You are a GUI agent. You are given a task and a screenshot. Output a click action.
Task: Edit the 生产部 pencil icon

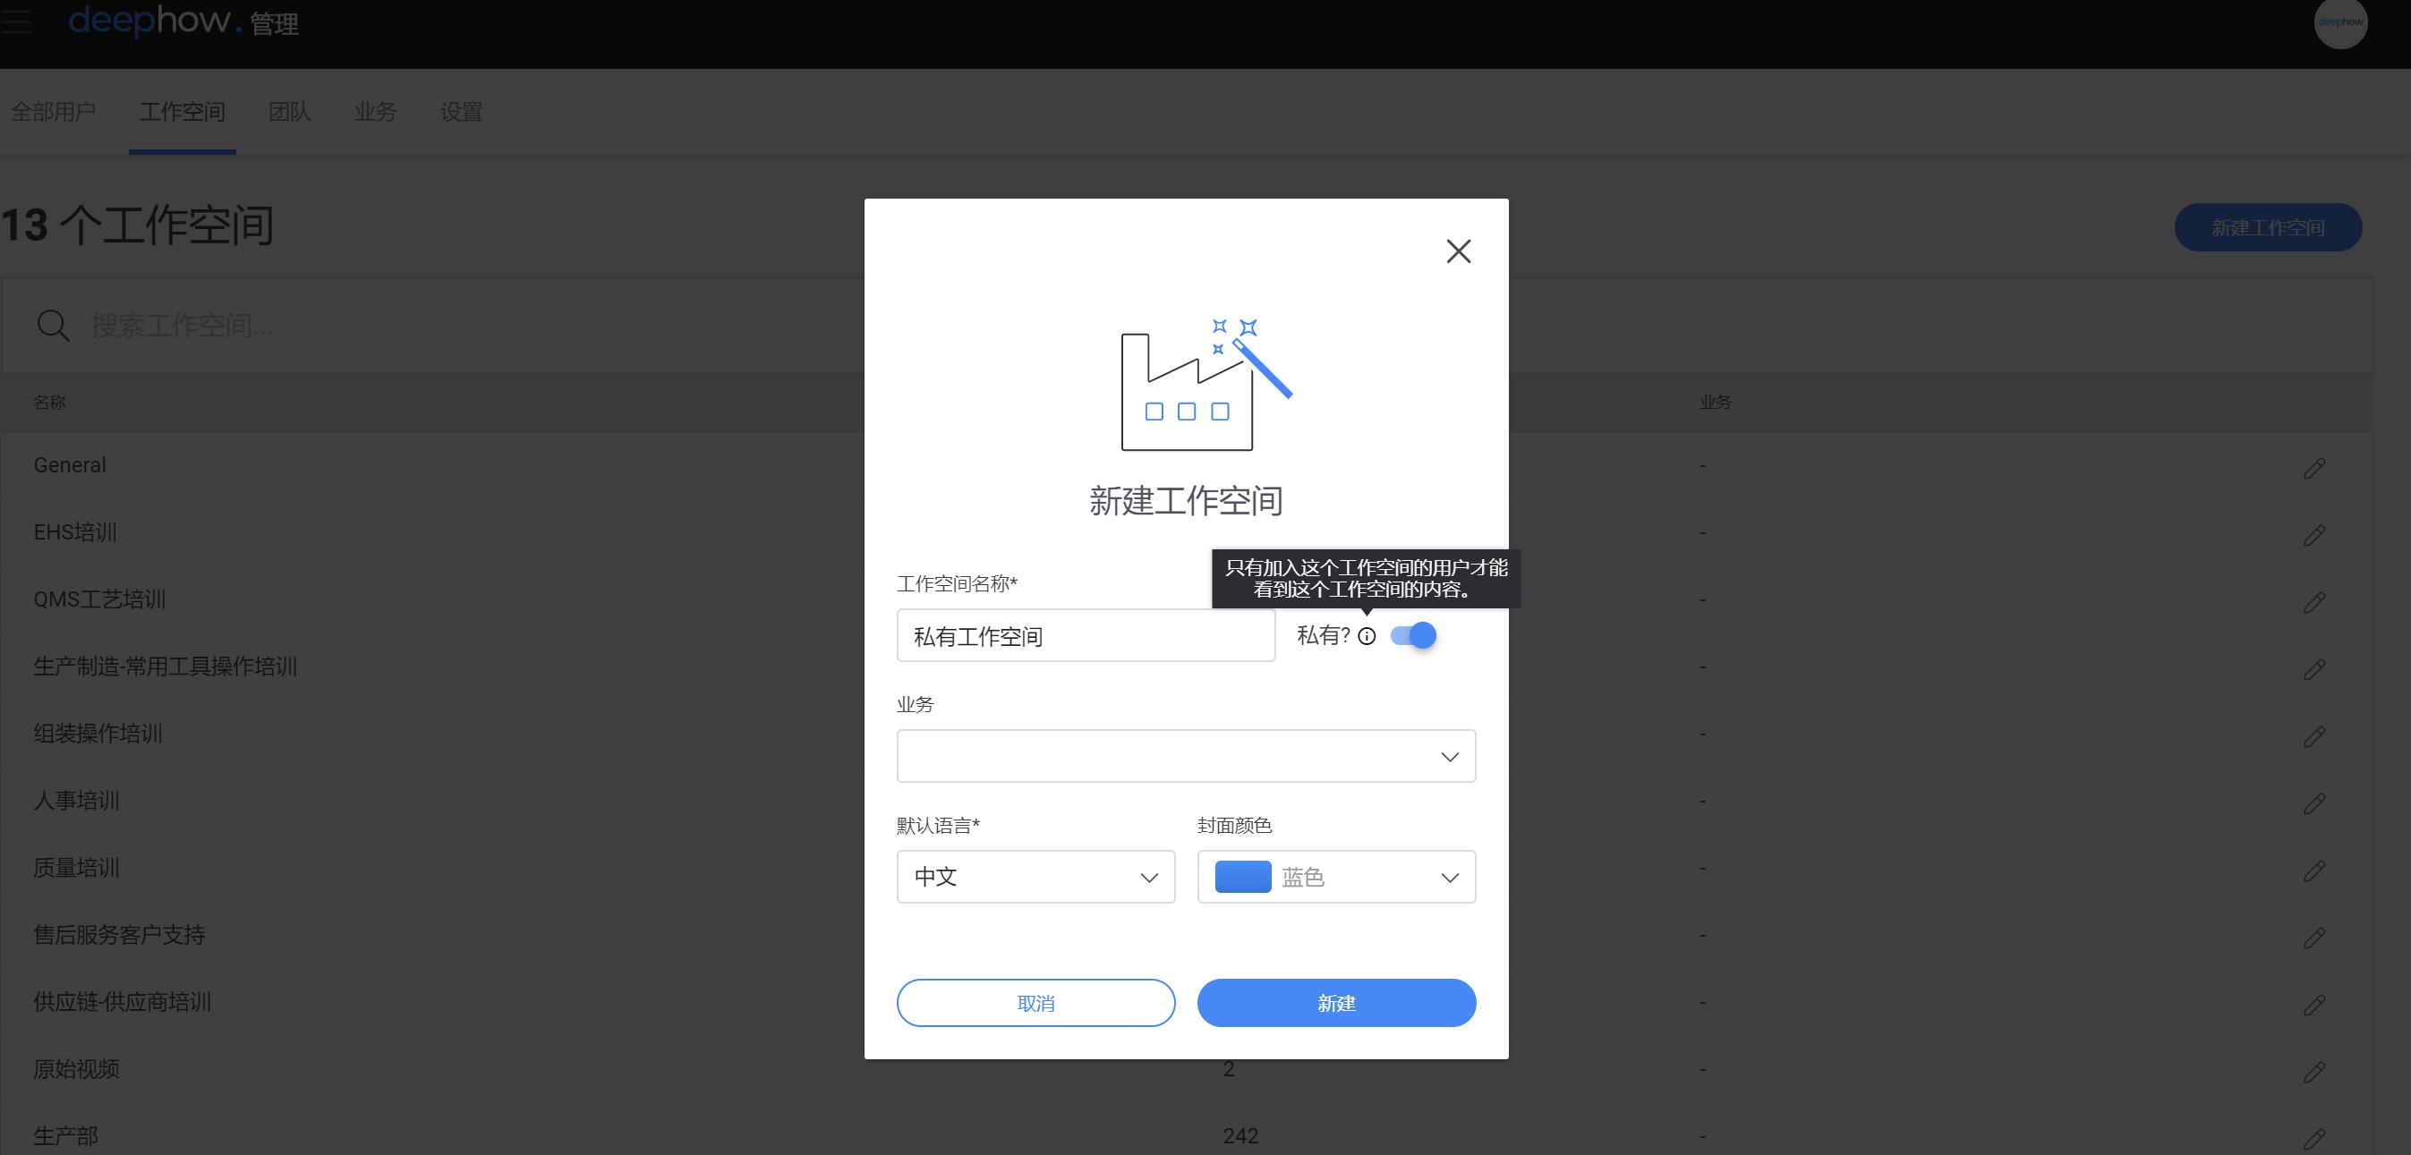pyautogui.click(x=2314, y=1139)
